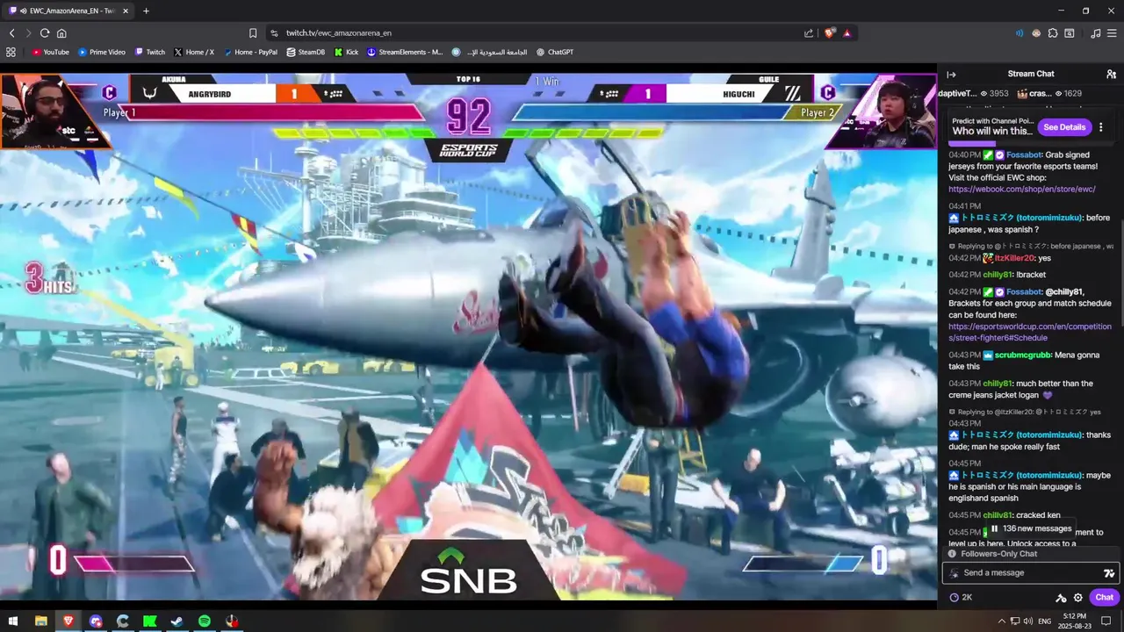This screenshot has width=1124, height=632.
Task: Open Brave Rewards triangle icon
Action: click(x=847, y=33)
